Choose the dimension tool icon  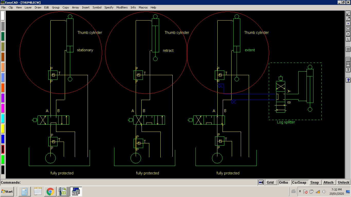click(x=348, y=65)
